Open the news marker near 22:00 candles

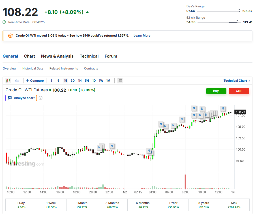112,146
